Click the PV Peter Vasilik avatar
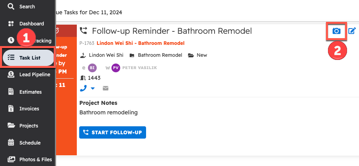Screen dimensions: 359x166 (116, 68)
